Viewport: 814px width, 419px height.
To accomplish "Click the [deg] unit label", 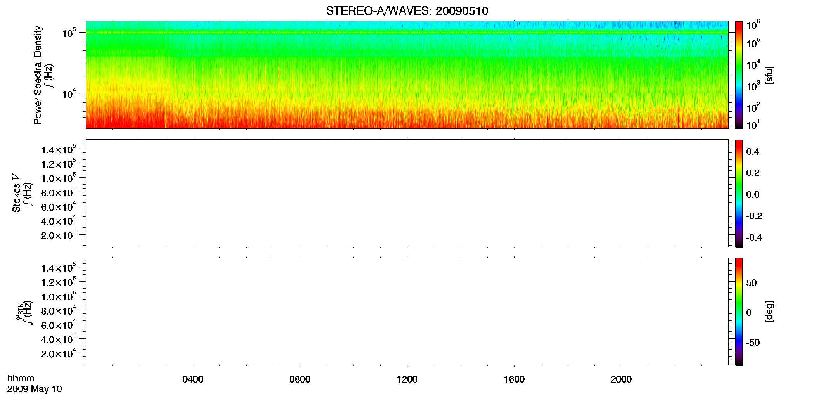I will click(x=769, y=311).
